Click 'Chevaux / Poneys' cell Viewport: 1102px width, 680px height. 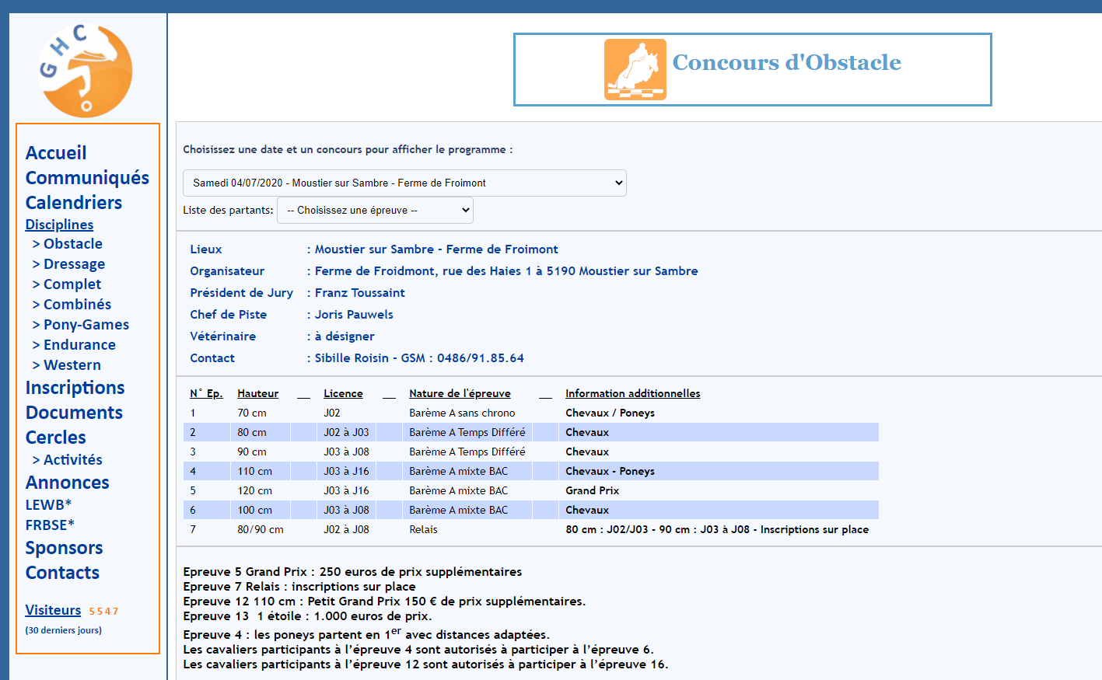pyautogui.click(x=610, y=413)
